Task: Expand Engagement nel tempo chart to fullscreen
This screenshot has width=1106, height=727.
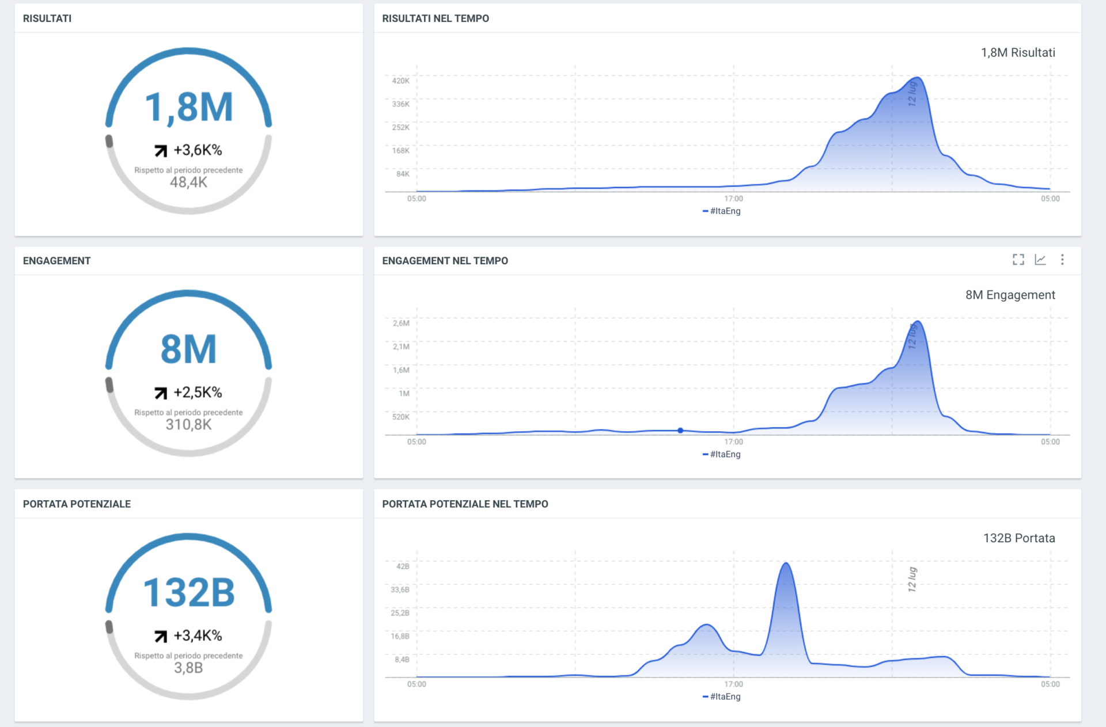Action: pyautogui.click(x=1018, y=260)
